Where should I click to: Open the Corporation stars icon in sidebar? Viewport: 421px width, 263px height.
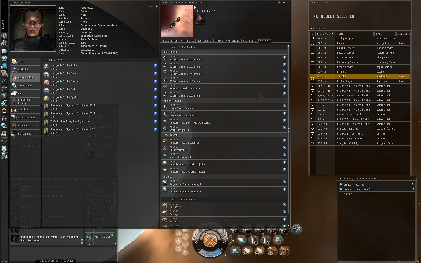tap(4, 88)
